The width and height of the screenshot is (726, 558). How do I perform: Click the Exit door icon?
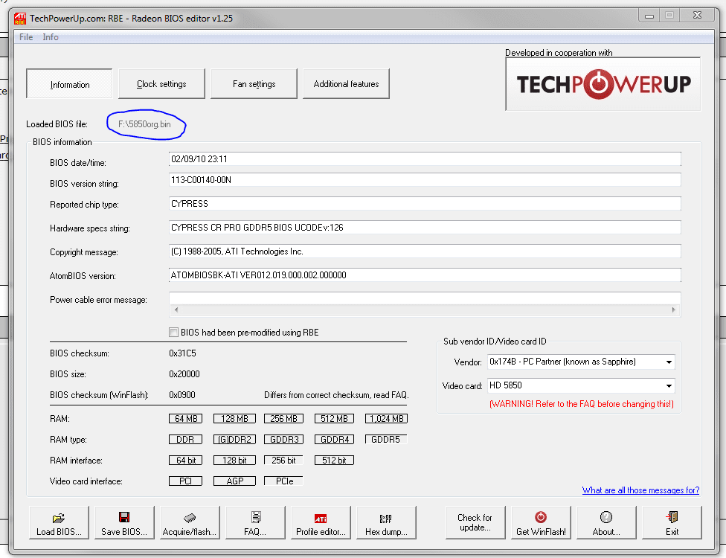pyautogui.click(x=672, y=517)
